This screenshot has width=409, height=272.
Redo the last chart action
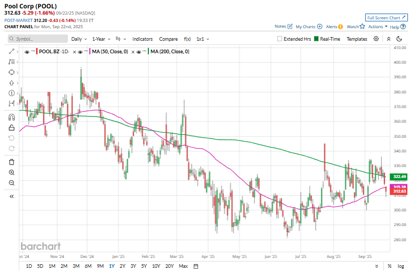point(11,148)
